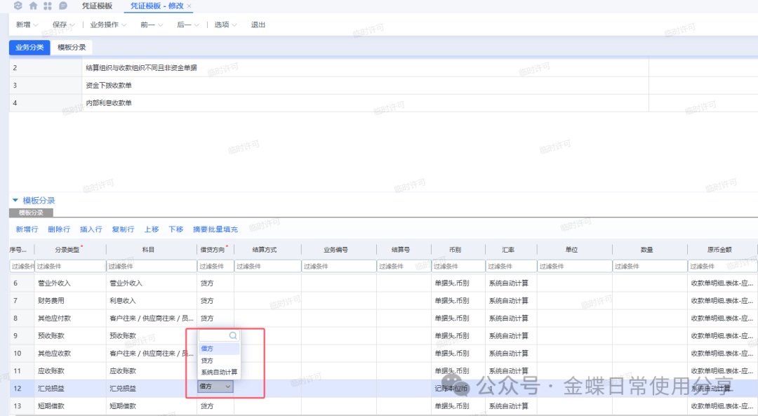Viewport: 758px width, 416px height.
Task: Go to the home page icon
Action: [33, 6]
